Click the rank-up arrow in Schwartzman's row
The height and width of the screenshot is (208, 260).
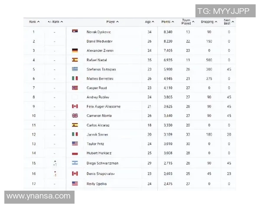[x=55, y=160]
